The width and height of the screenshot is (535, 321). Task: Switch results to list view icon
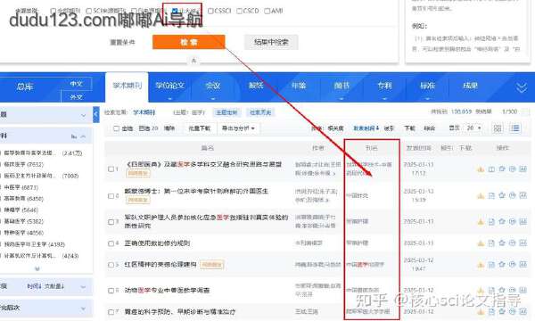tap(514, 128)
